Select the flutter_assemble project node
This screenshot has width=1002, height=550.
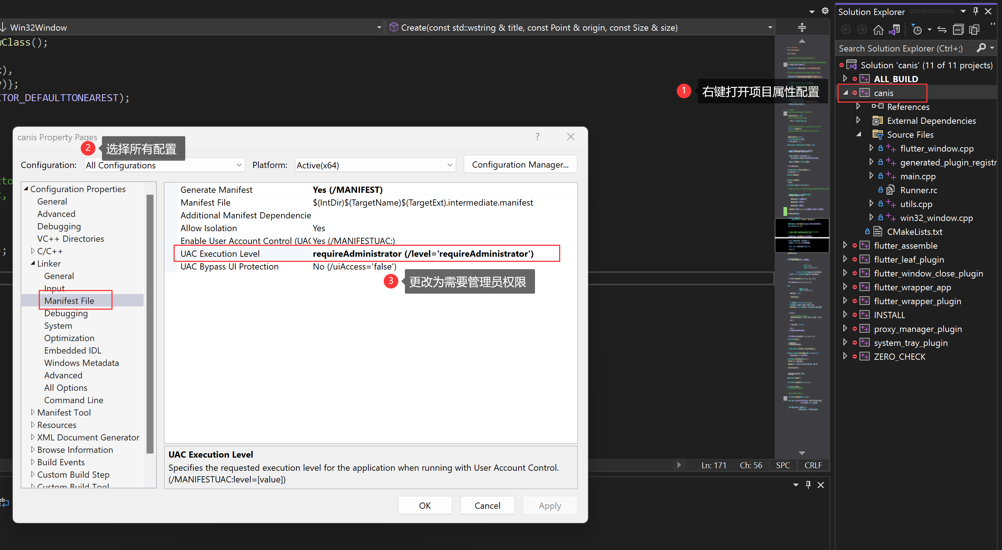tap(905, 245)
